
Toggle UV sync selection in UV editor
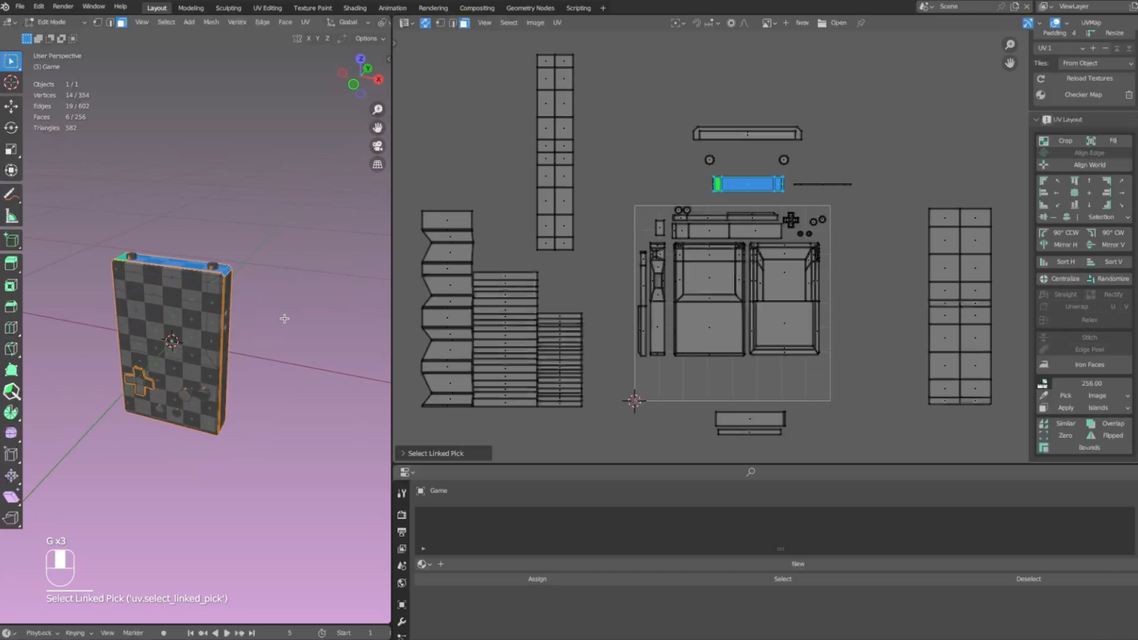425,23
